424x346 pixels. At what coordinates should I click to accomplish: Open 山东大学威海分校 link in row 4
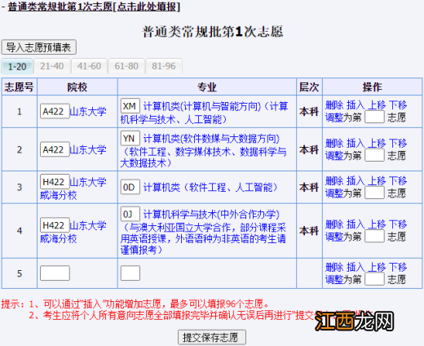click(73, 232)
